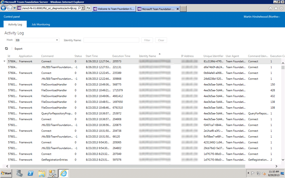285x178 pixels.
Task: Sort by the Execution Time column header
Action: pos(122,56)
